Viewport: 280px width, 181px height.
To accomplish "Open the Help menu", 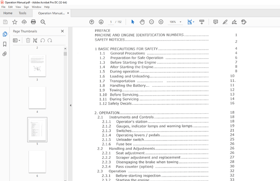I will pos(47,7).
